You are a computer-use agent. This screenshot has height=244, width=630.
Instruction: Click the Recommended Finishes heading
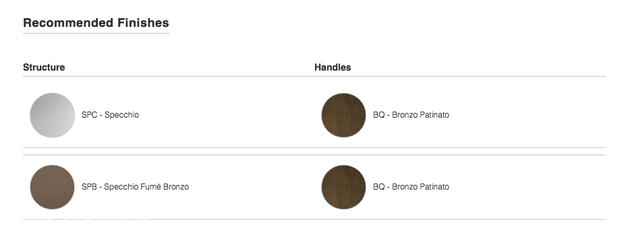click(96, 23)
